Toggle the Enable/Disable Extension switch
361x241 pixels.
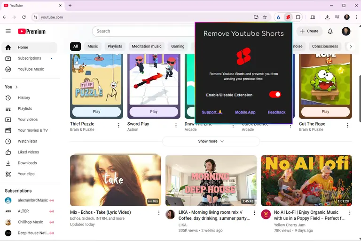[x=275, y=95]
